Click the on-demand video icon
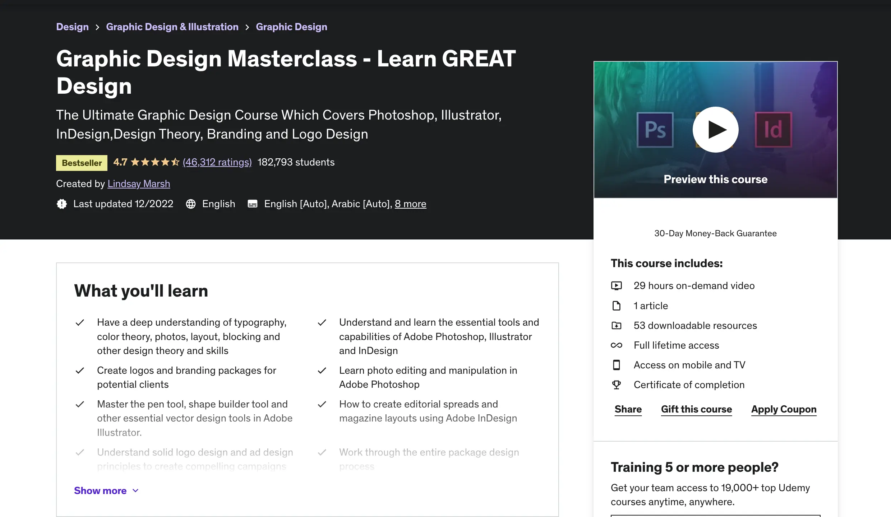 (x=617, y=286)
